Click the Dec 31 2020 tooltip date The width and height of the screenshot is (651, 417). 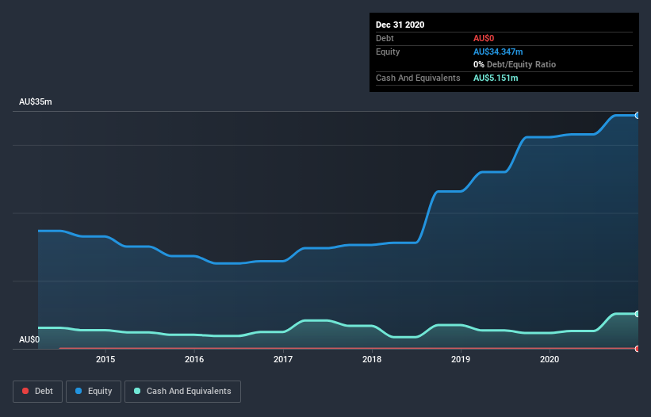coord(400,25)
